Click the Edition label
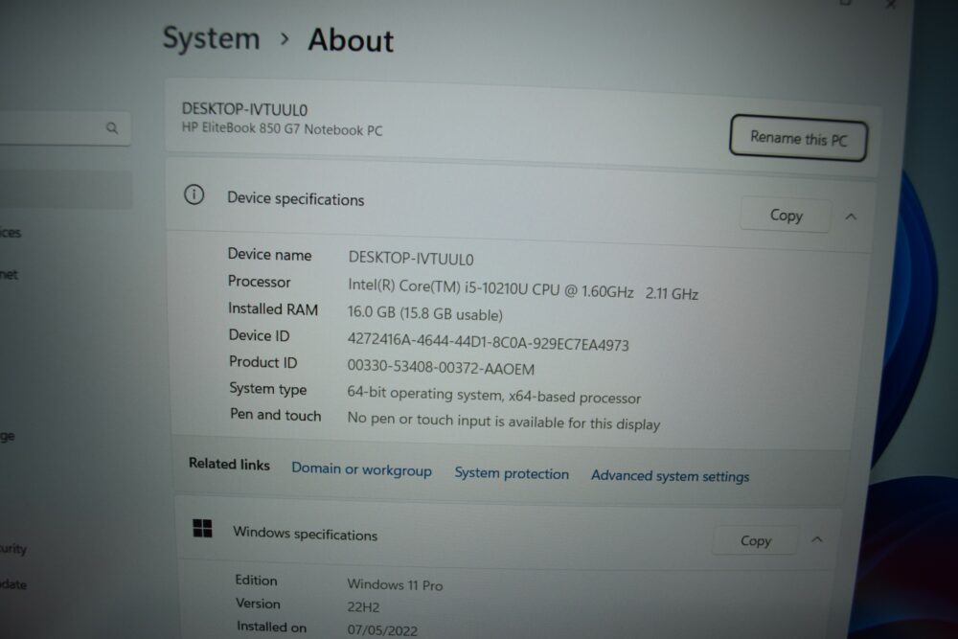The width and height of the screenshot is (958, 639). coord(256,581)
